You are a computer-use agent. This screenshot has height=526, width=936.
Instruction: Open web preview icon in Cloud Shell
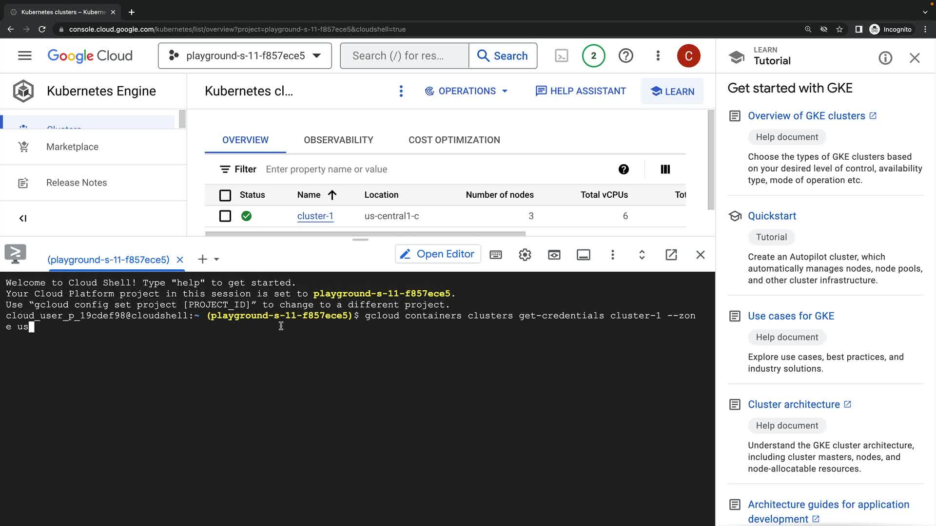click(x=554, y=255)
